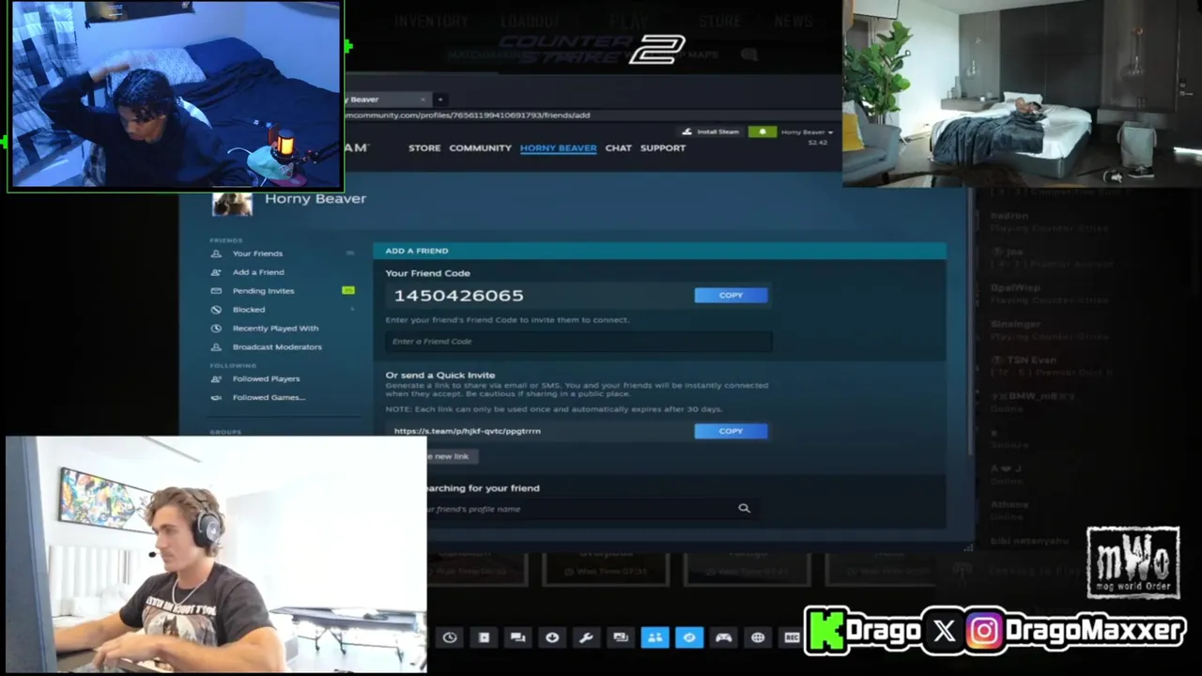This screenshot has height=676, width=1202.
Task: Open the CHAT menu item
Action: point(618,148)
